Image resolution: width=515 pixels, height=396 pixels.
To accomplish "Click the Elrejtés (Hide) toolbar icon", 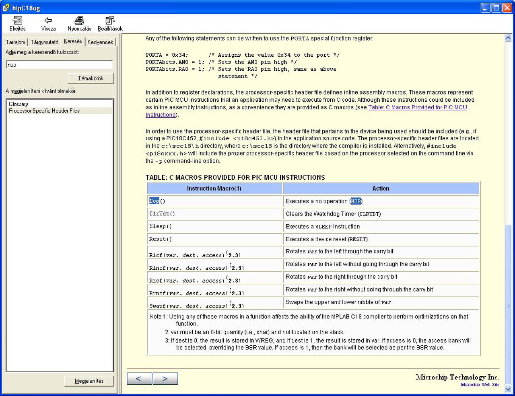I will [17, 21].
